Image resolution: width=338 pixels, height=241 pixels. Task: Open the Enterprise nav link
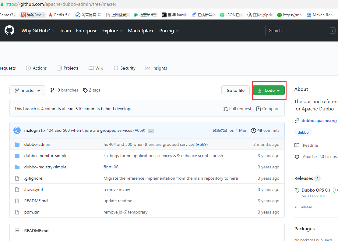(87, 31)
